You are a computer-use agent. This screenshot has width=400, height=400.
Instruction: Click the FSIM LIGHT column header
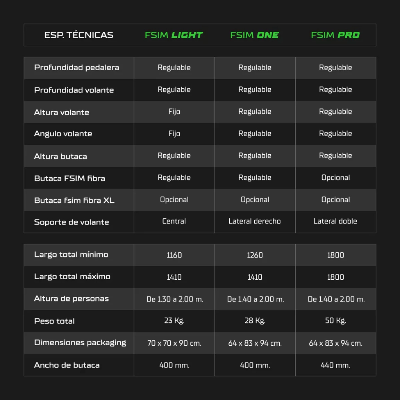point(174,35)
